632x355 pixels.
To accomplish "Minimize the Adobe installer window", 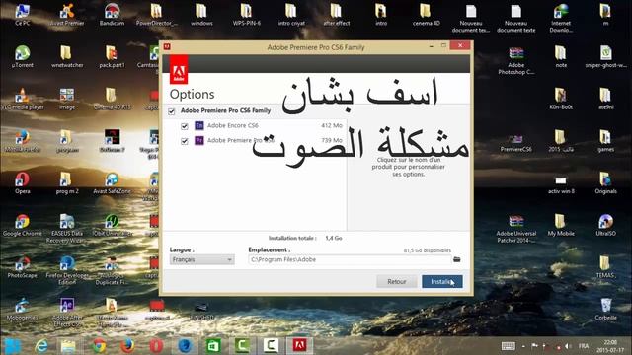I will click(x=432, y=46).
